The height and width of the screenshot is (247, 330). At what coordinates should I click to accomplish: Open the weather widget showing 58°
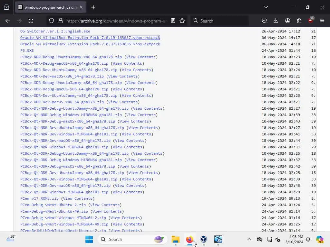(11, 239)
